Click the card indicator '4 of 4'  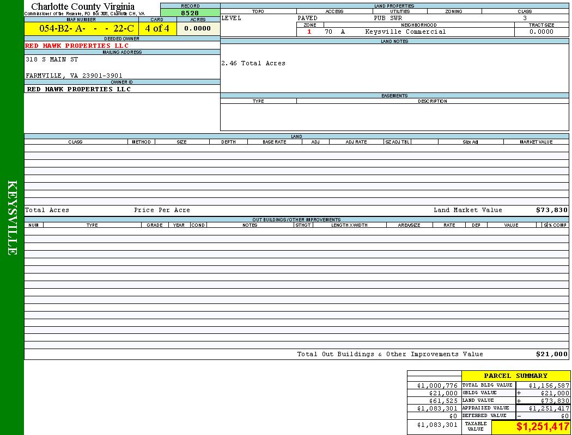[157, 29]
